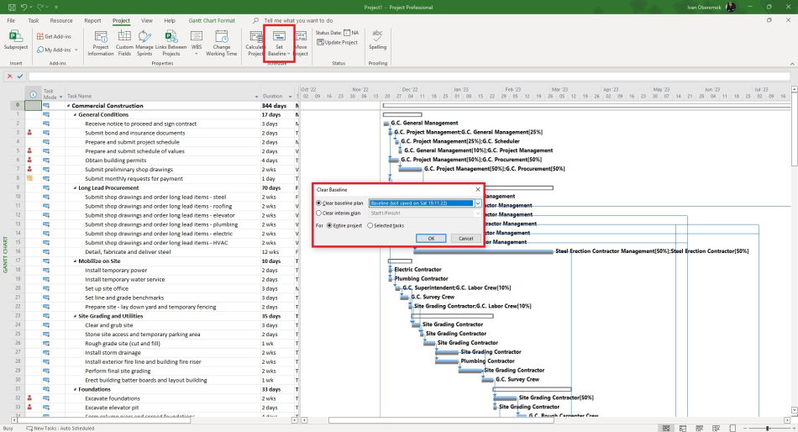Switch to Resource Sheet view in status bar
This screenshot has width=798, height=432.
[716, 428]
